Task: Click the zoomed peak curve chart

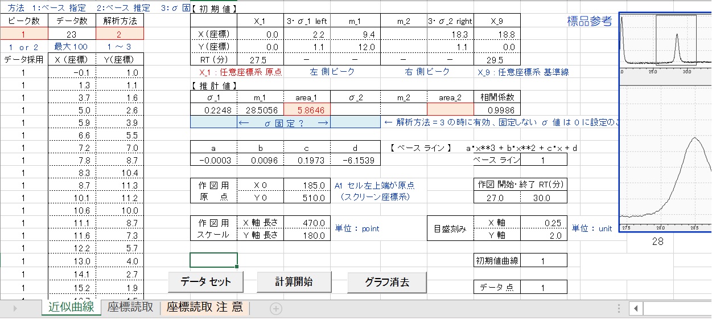Action: point(665,159)
